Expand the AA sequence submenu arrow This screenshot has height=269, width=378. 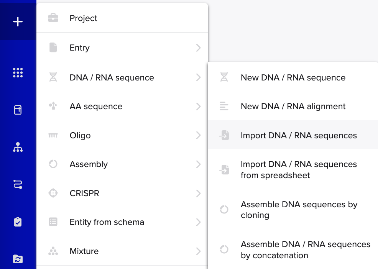point(199,106)
